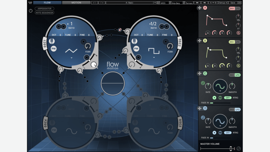Toggle LFO D retrigger OFF switch
The width and height of the screenshot is (270, 152).
click(x=228, y=133)
